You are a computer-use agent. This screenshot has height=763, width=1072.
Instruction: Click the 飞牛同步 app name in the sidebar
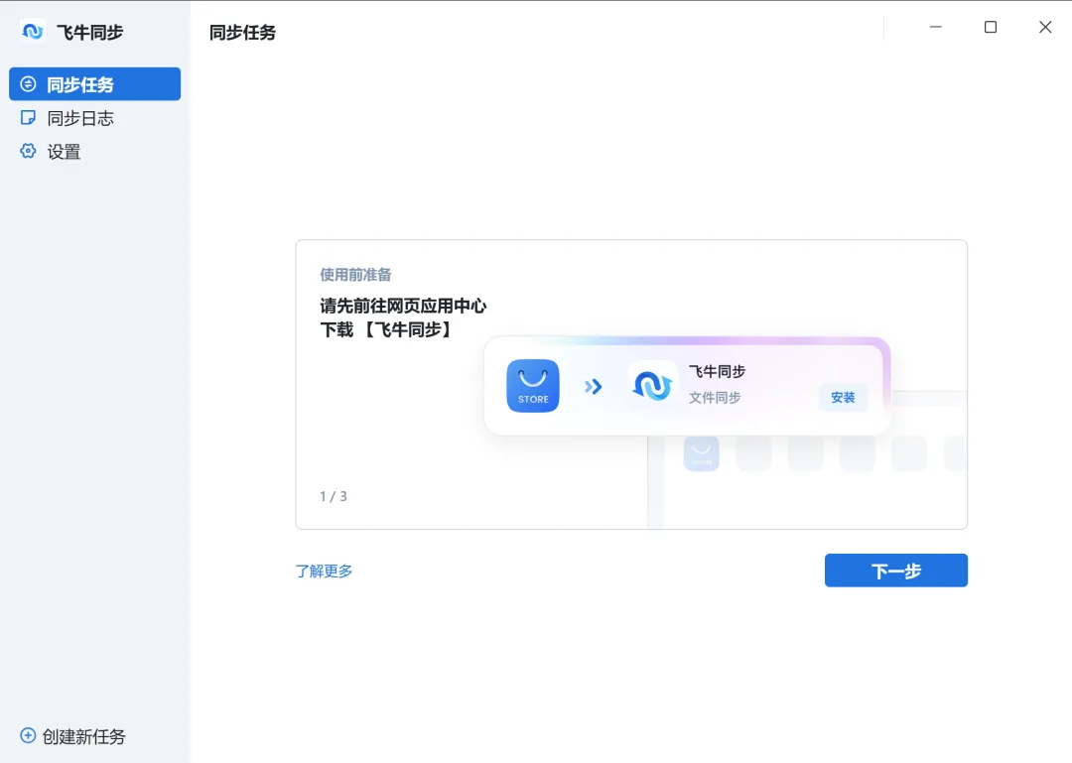coord(89,32)
